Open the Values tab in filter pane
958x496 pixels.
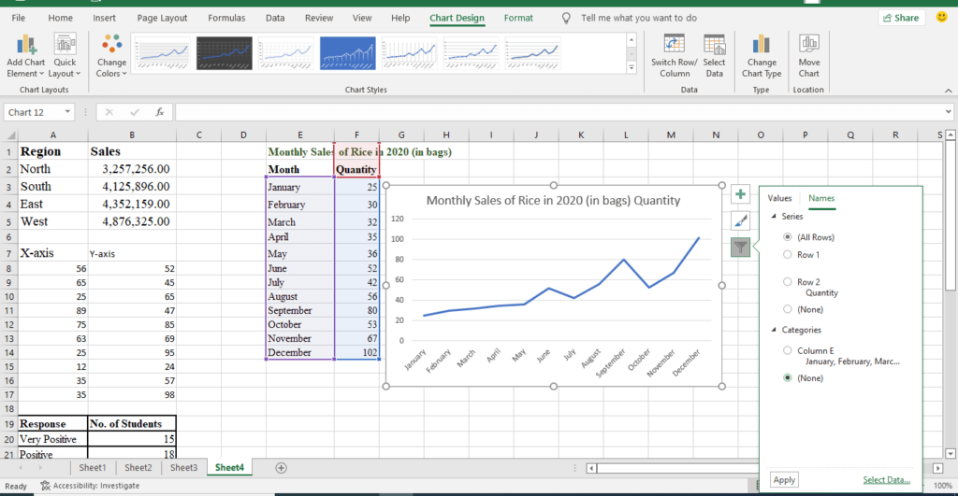[779, 198]
